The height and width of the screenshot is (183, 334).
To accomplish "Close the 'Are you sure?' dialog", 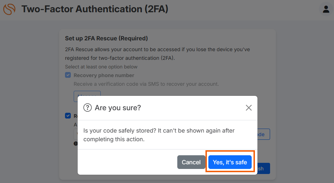I will click(x=248, y=108).
